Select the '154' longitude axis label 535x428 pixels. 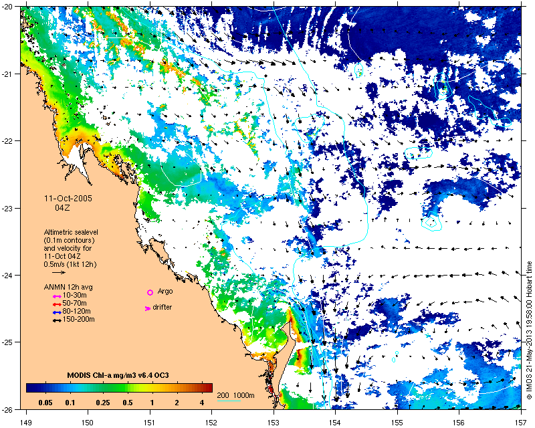[x=336, y=423]
